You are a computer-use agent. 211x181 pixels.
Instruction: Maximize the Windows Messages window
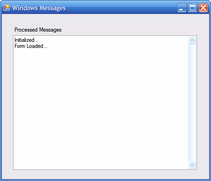(x=192, y=7)
